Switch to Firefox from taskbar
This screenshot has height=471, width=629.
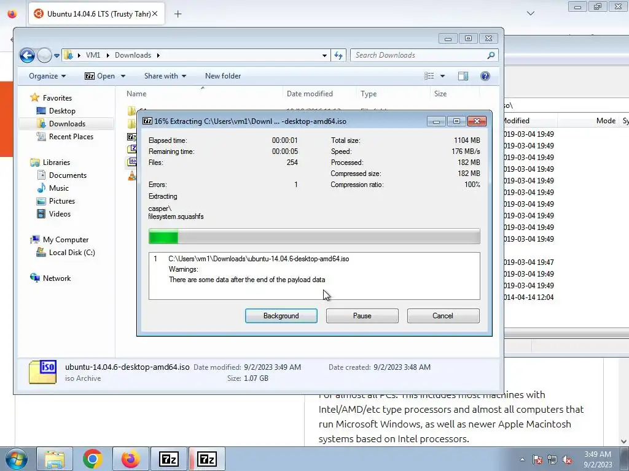(x=130, y=459)
